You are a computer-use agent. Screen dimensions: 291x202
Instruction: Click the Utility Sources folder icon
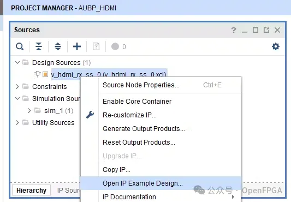(26, 122)
